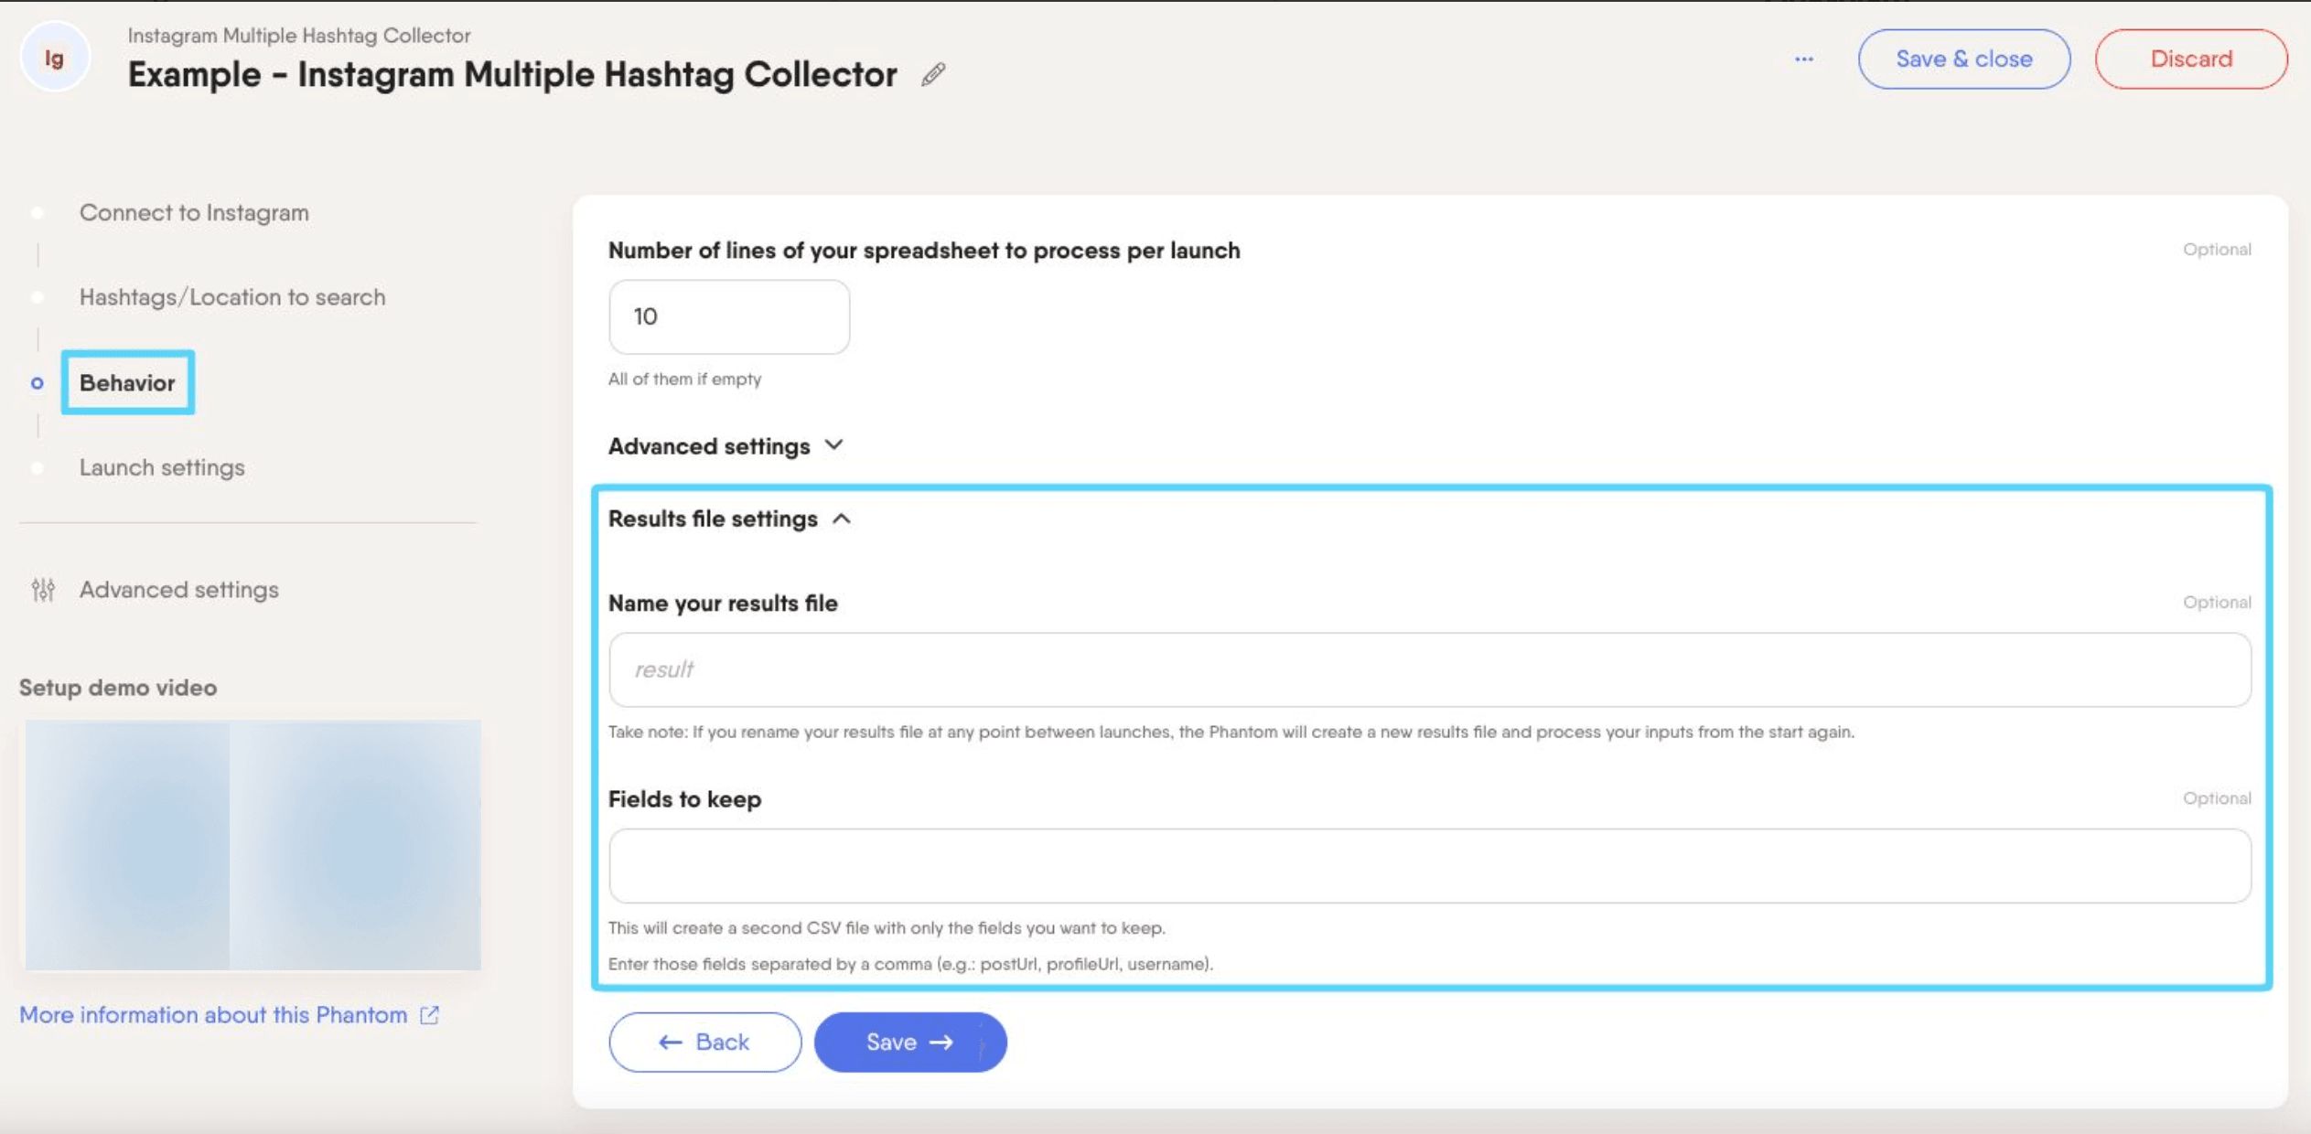2311x1134 pixels.
Task: Click the 'All of them if empty' hint
Action: [684, 379]
